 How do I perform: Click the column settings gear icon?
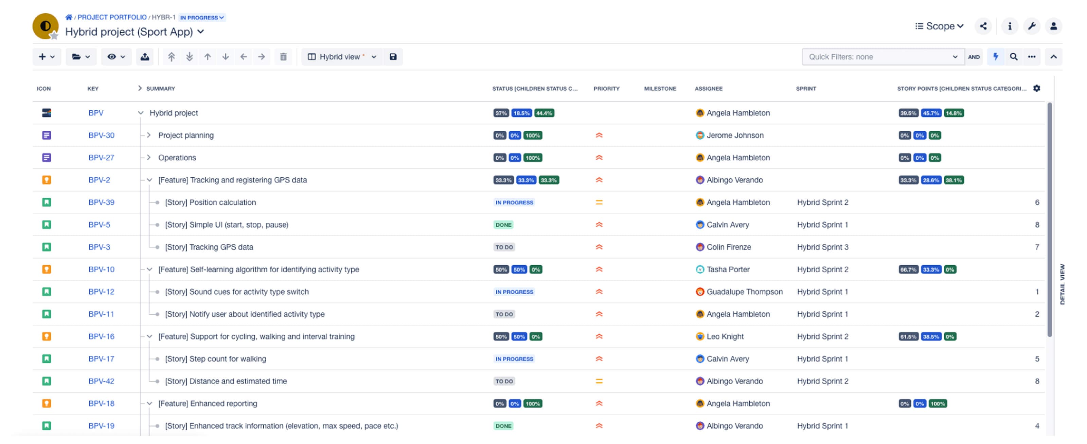coord(1037,88)
